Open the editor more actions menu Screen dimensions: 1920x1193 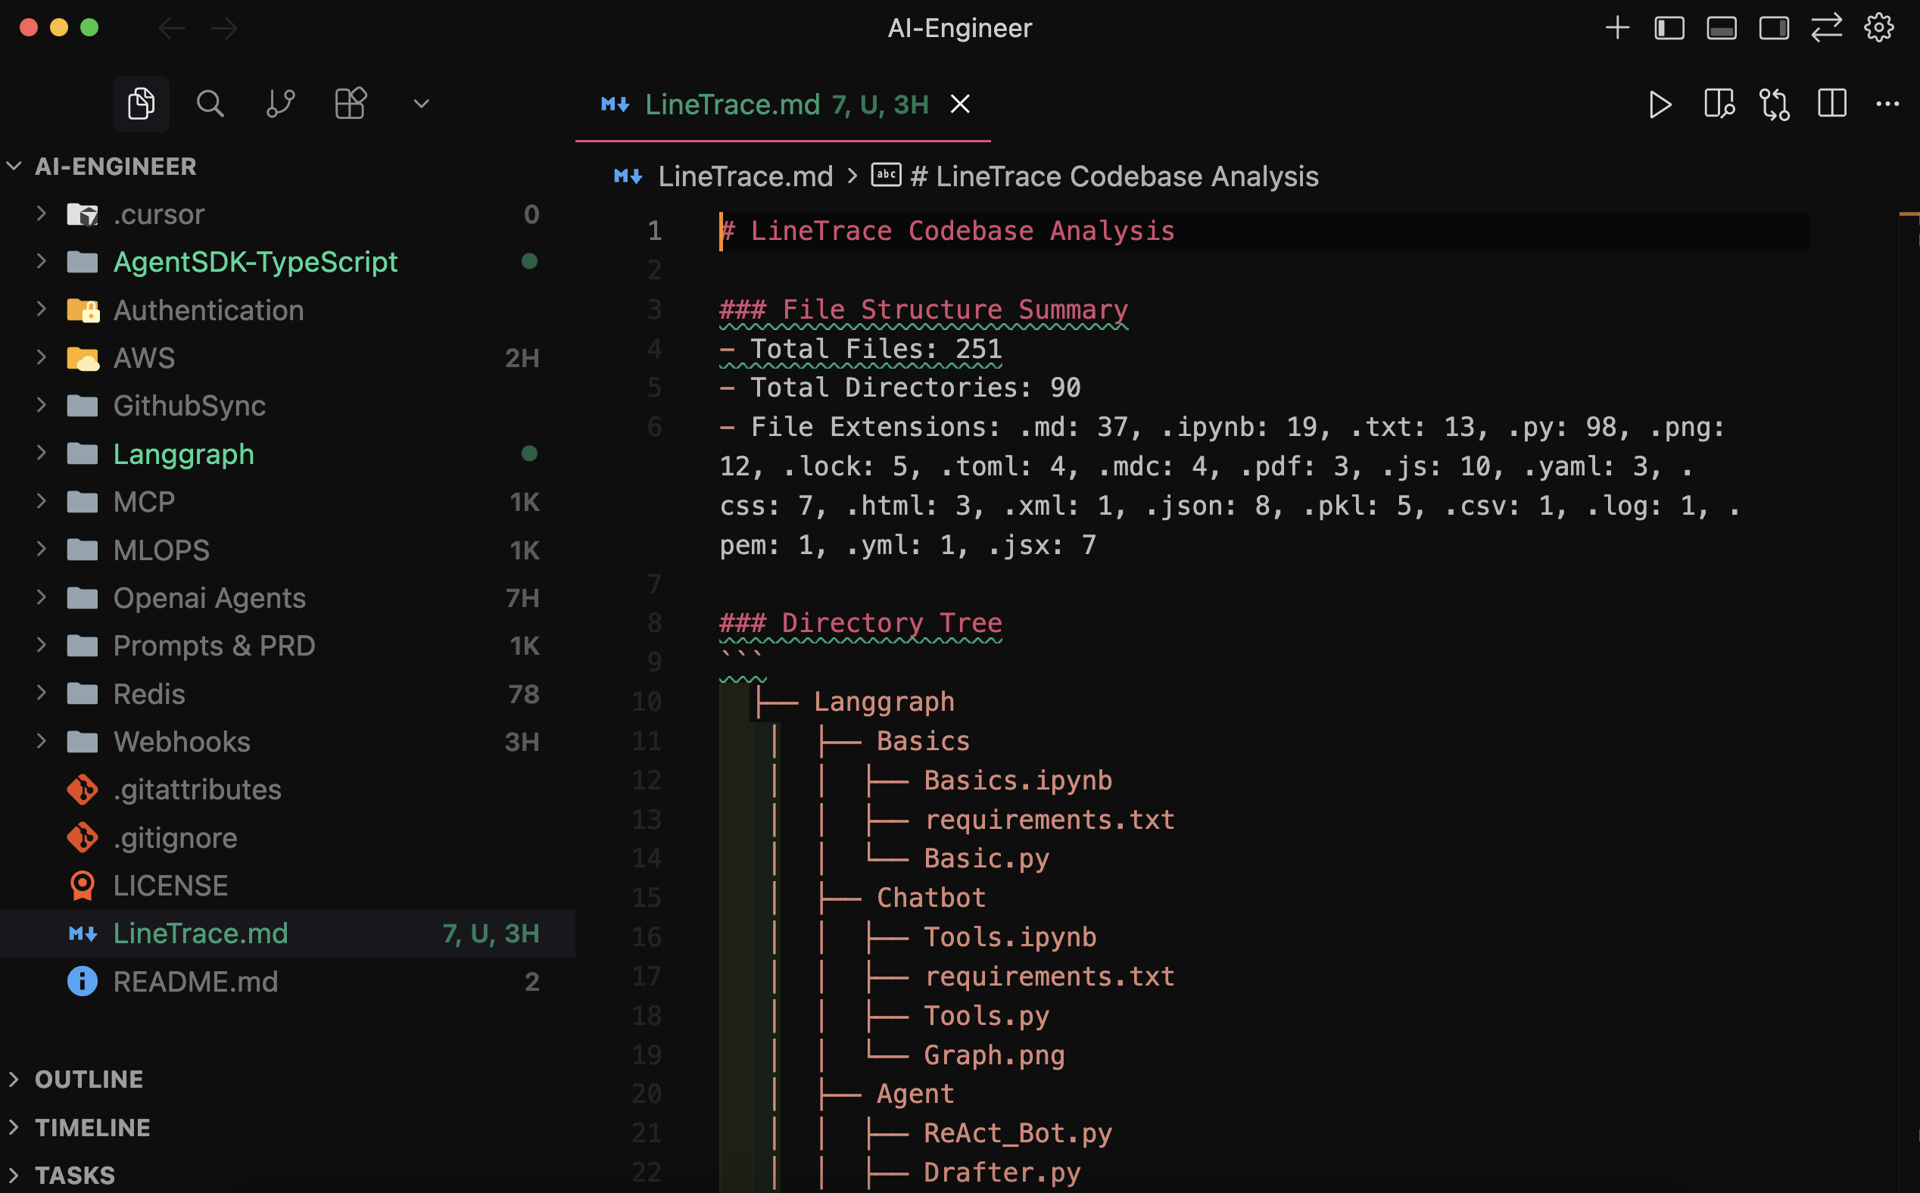click(x=1887, y=104)
